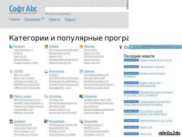Open the TransMac 10.2 link
This screenshot has width=182, height=137.
(56, 100)
